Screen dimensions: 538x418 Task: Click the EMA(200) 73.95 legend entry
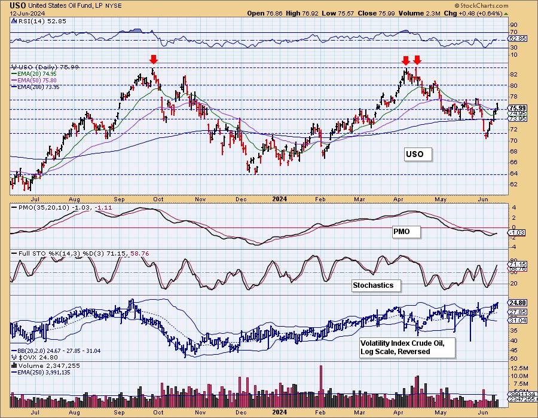35,87
